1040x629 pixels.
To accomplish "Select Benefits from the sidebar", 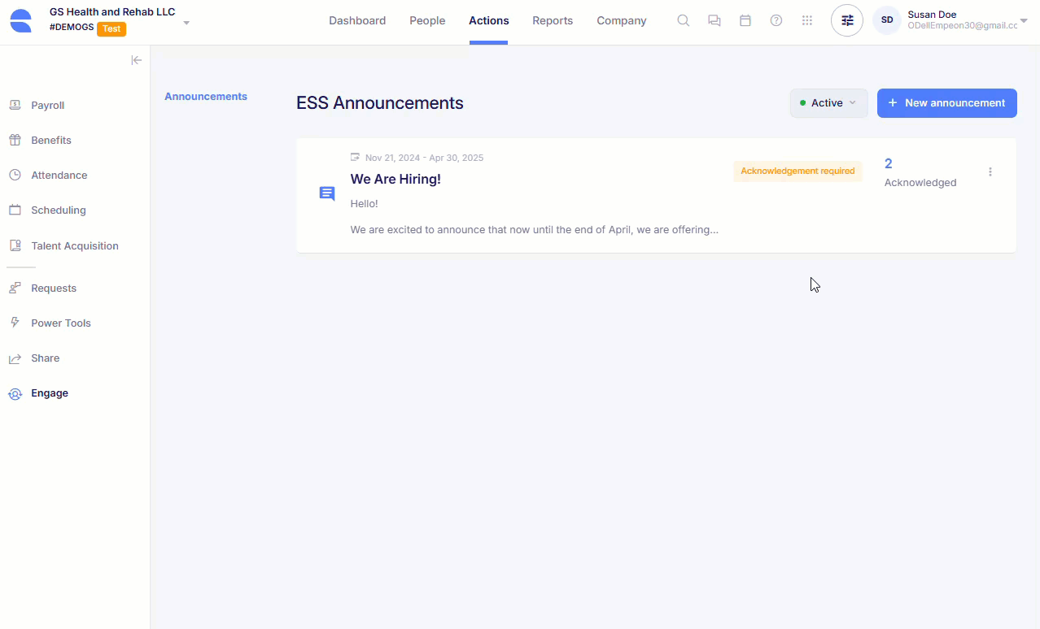I will (50, 140).
